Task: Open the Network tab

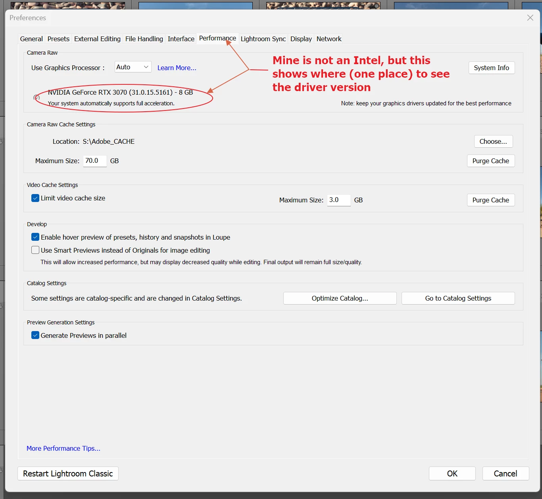Action: (x=329, y=39)
